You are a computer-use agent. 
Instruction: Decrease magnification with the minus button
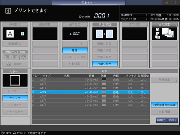69,44
